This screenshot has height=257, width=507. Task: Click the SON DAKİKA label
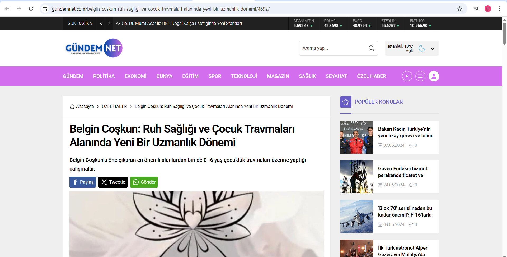point(80,23)
